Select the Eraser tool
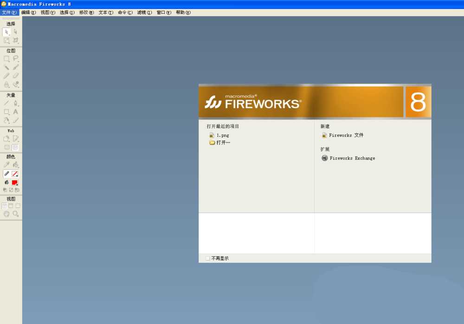This screenshot has width=464, height=324. [15, 76]
